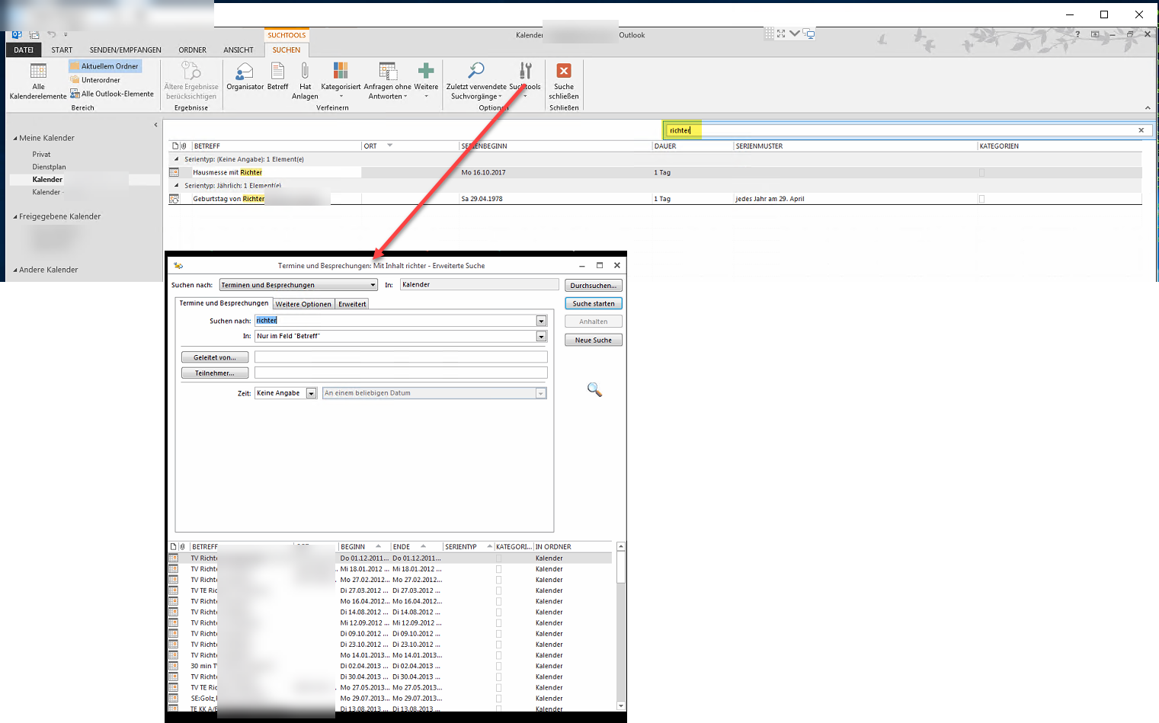Choose Unterordner search scope
This screenshot has height=723, width=1159.
(95, 80)
